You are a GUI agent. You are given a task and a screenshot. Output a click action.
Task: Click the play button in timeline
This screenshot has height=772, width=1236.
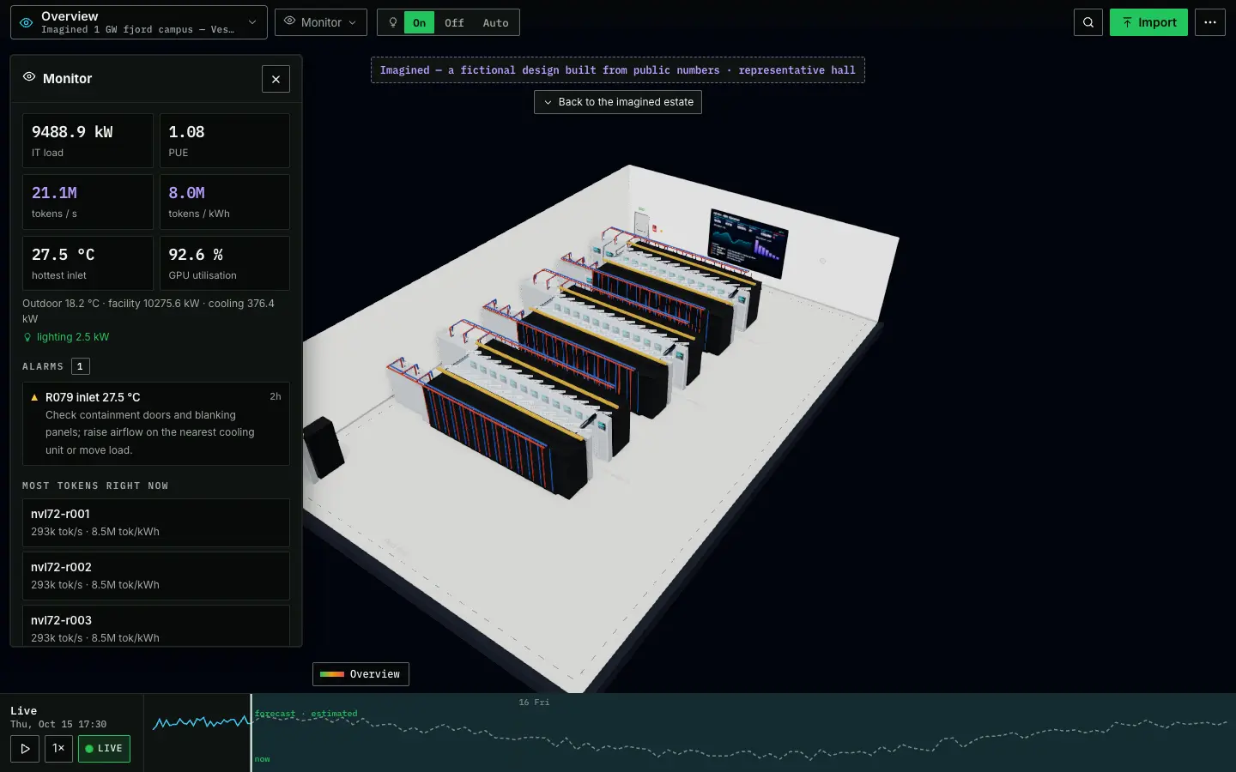click(x=25, y=748)
